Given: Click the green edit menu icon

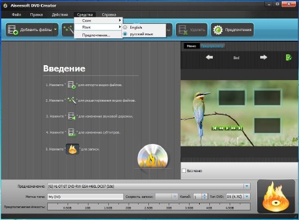Looking at the screenshot, I should click(x=289, y=57).
